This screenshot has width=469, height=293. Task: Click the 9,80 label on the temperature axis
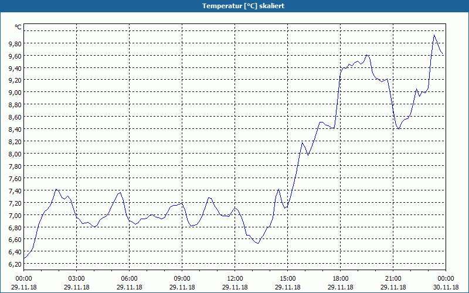click(15, 43)
